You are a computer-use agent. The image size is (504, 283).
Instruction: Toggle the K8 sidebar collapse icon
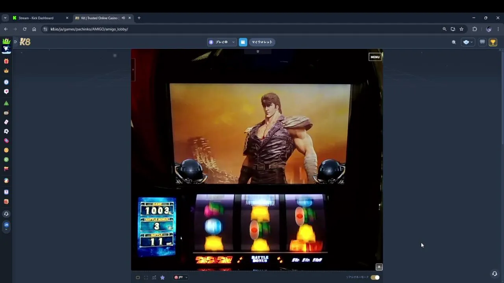tap(15, 42)
